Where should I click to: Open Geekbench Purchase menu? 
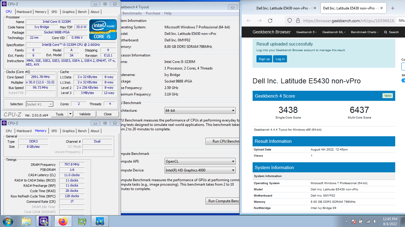tap(153, 13)
